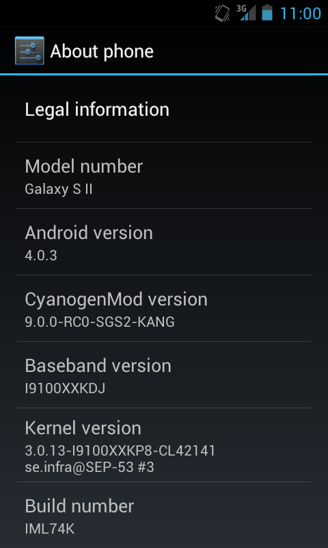Tap the 3.0.13-I9100XXKP8-CL42141 kernel string

120,451
